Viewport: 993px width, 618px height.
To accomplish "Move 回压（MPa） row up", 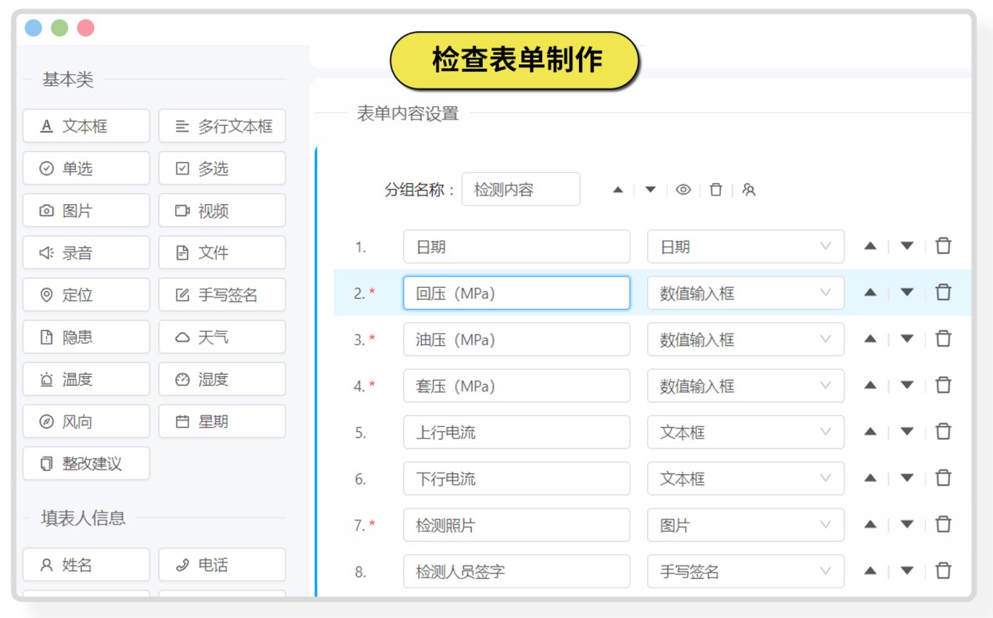I will pos(870,293).
